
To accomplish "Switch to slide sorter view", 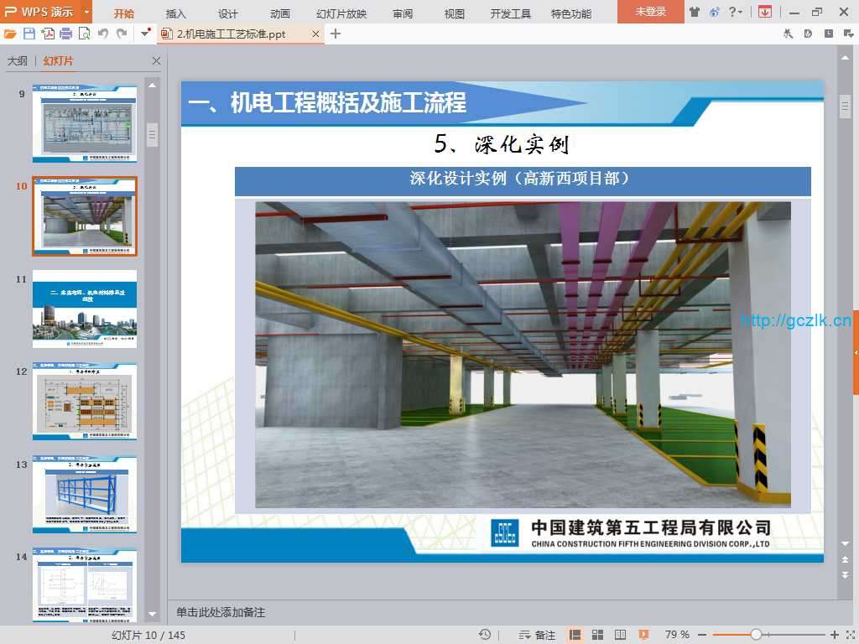I will [x=598, y=635].
